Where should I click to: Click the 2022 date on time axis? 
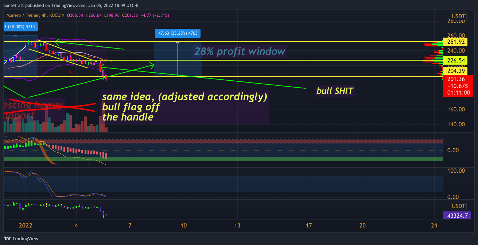(26, 225)
